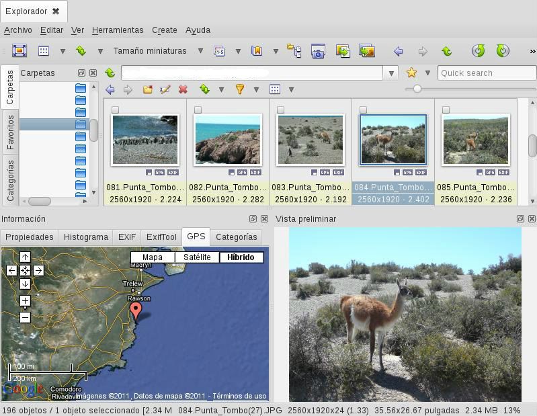Click the folder tree horizontal scrollbar thumb

(40, 201)
